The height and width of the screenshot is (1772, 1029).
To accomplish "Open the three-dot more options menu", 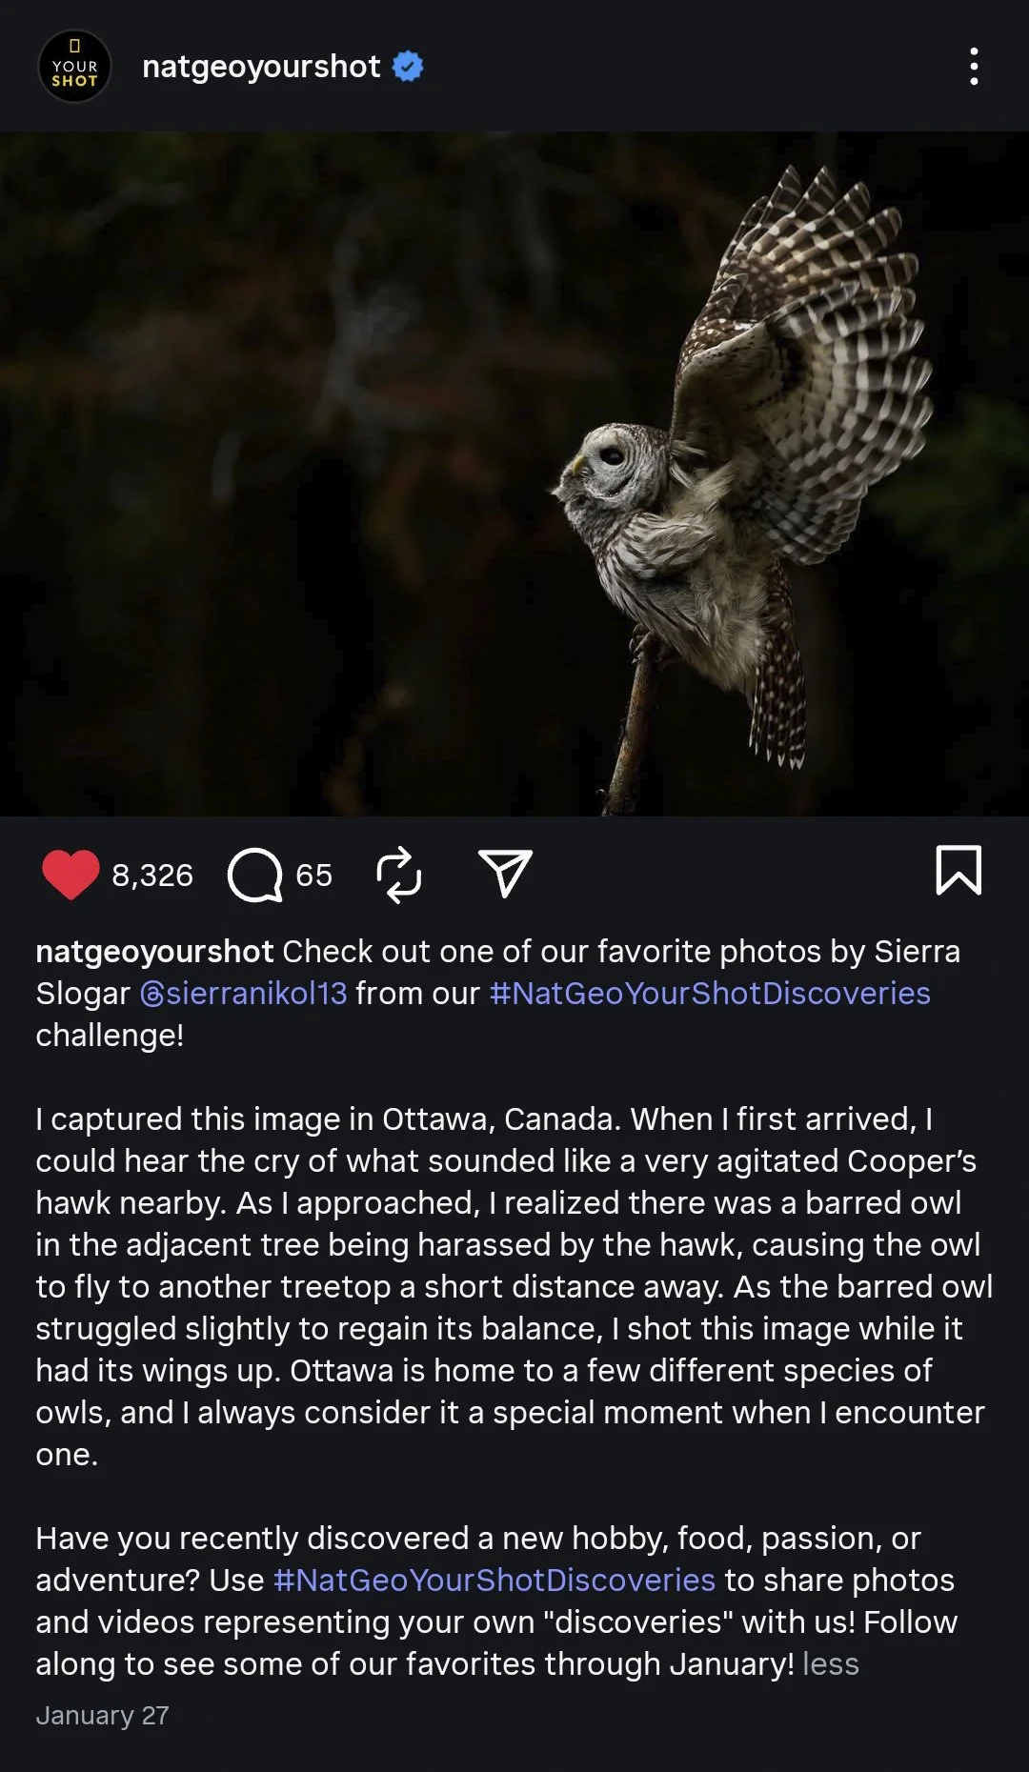I will [973, 67].
